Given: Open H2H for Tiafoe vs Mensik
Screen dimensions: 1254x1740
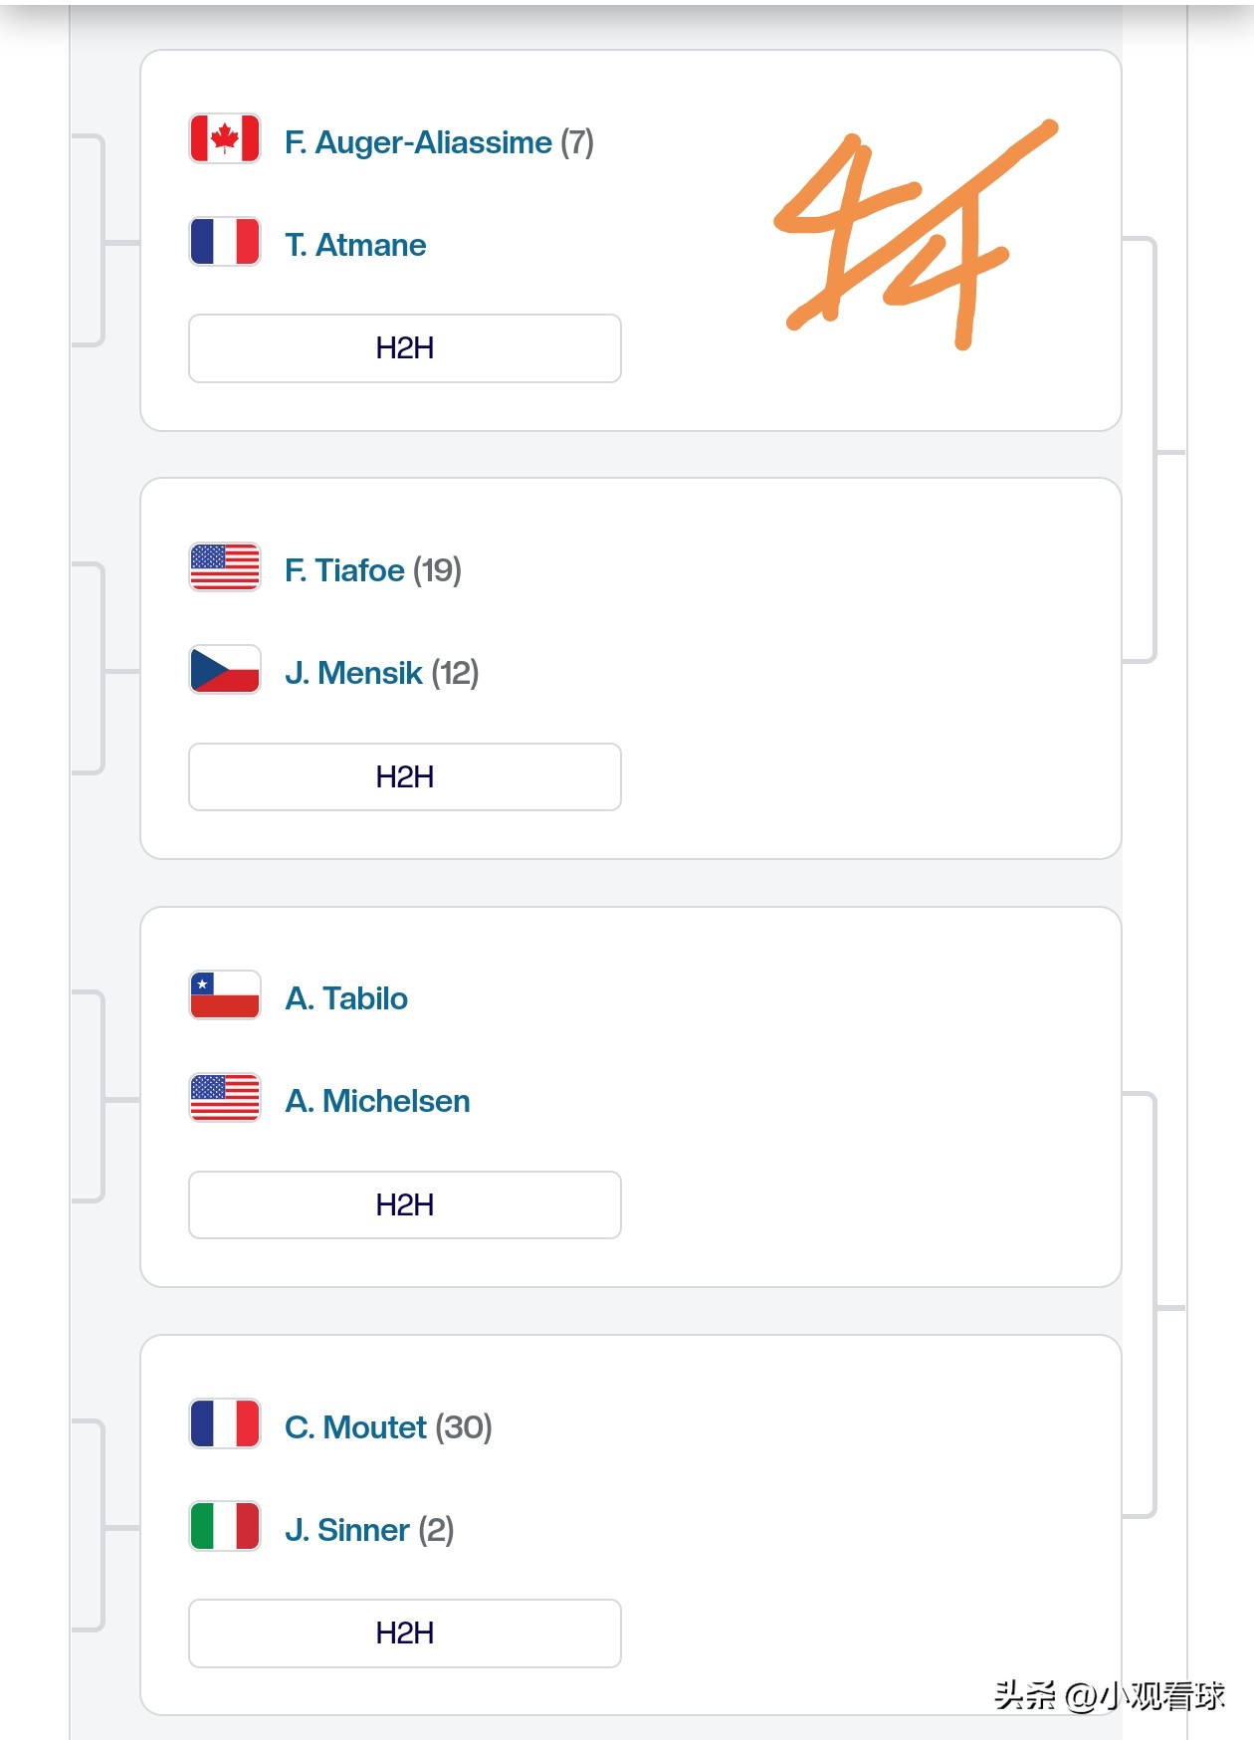Looking at the screenshot, I should tap(405, 777).
